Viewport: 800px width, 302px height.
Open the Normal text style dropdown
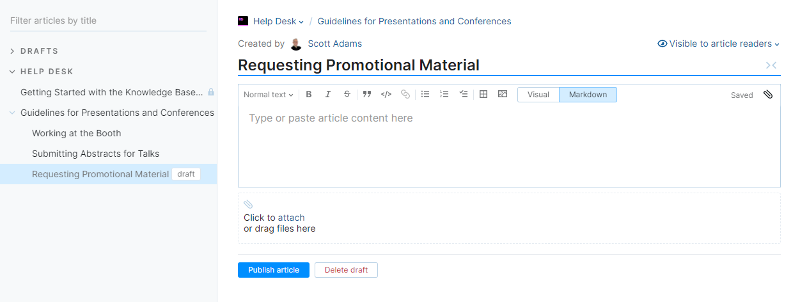coord(268,95)
